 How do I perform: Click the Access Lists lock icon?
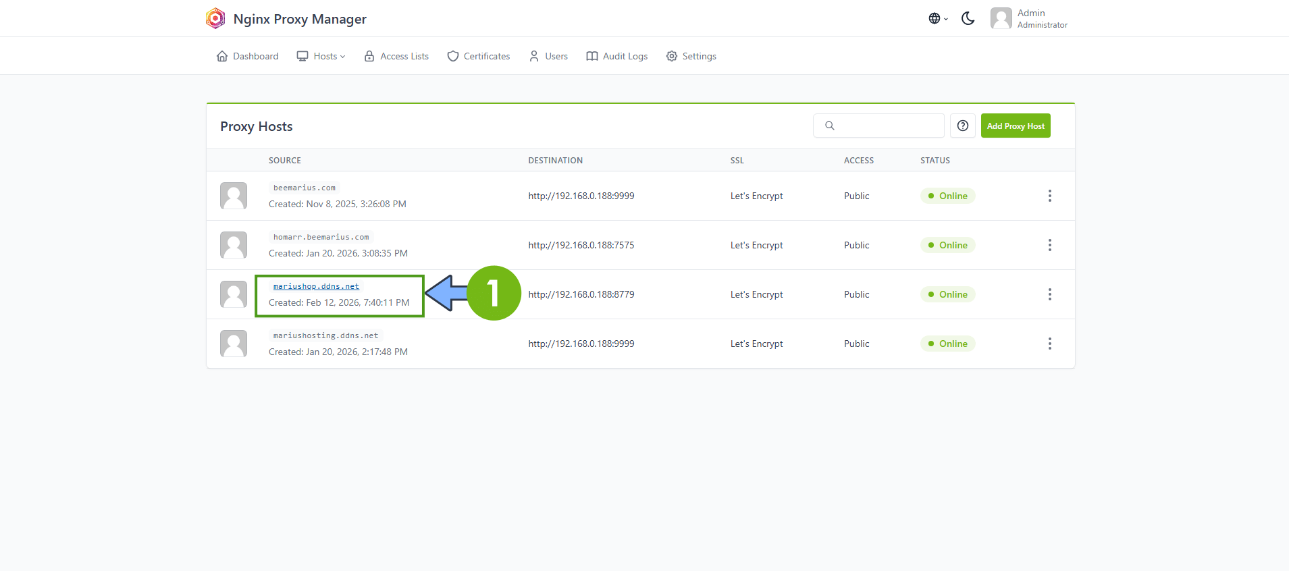click(x=369, y=56)
